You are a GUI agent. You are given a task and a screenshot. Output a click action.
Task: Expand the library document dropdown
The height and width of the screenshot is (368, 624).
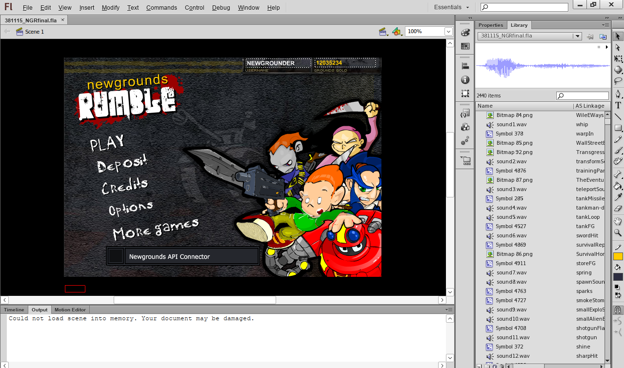[578, 36]
